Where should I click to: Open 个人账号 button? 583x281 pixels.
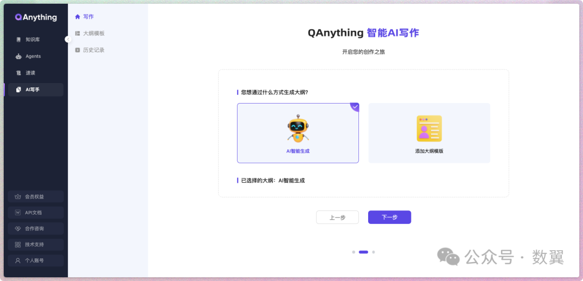pos(36,261)
